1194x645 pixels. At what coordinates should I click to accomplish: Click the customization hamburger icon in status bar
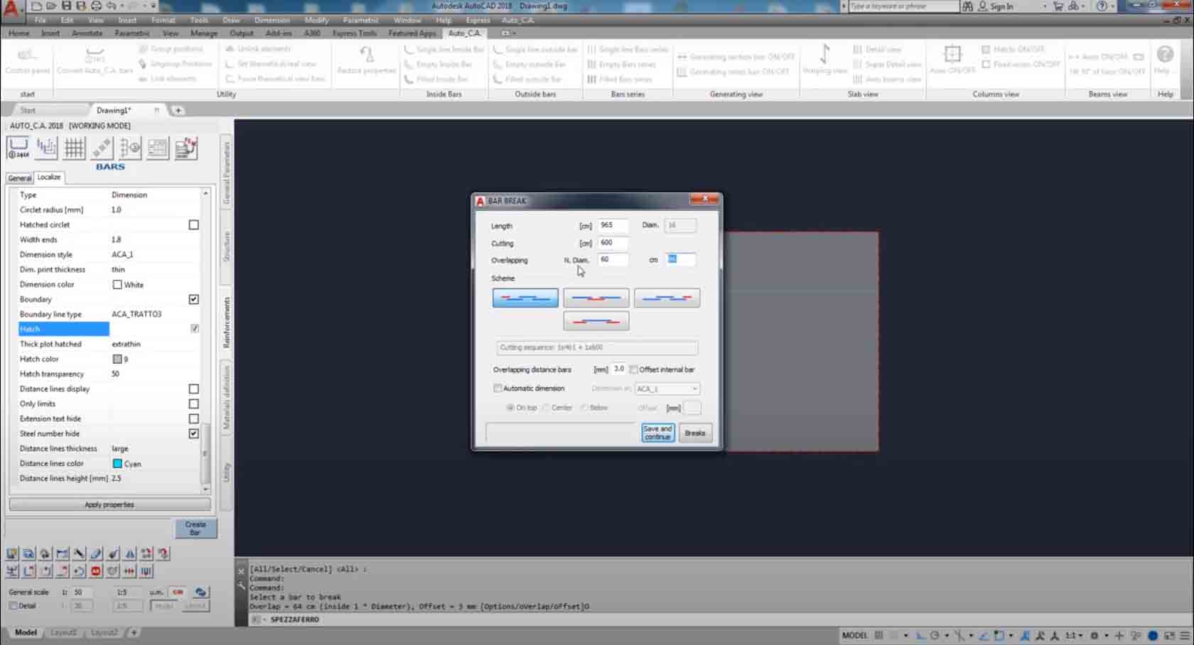pyautogui.click(x=1184, y=636)
